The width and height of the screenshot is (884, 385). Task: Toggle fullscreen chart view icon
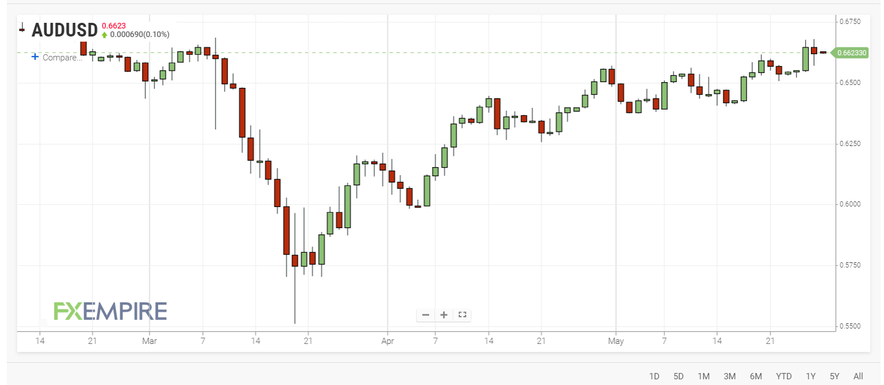(462, 315)
